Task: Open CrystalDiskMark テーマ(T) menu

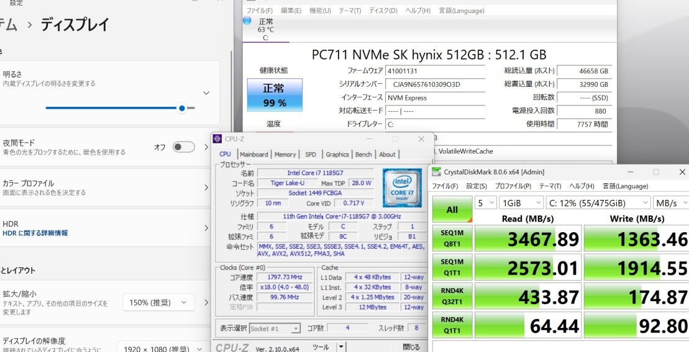Action: coord(550,186)
